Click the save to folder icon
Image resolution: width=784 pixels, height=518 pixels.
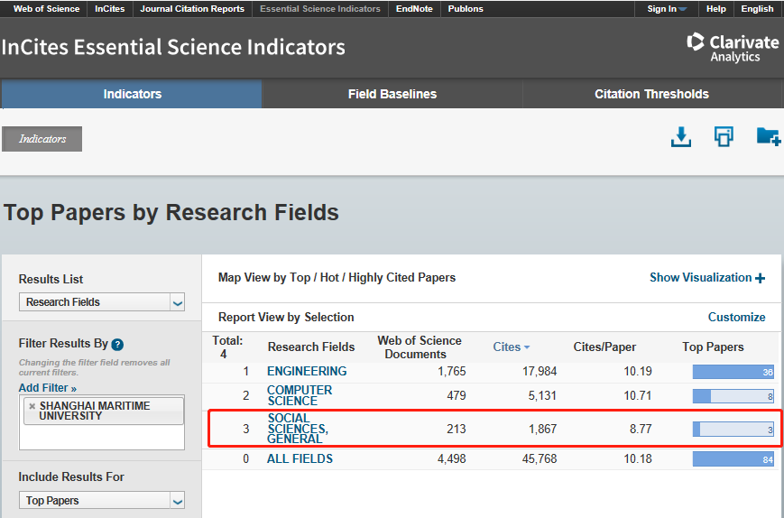[x=768, y=136]
